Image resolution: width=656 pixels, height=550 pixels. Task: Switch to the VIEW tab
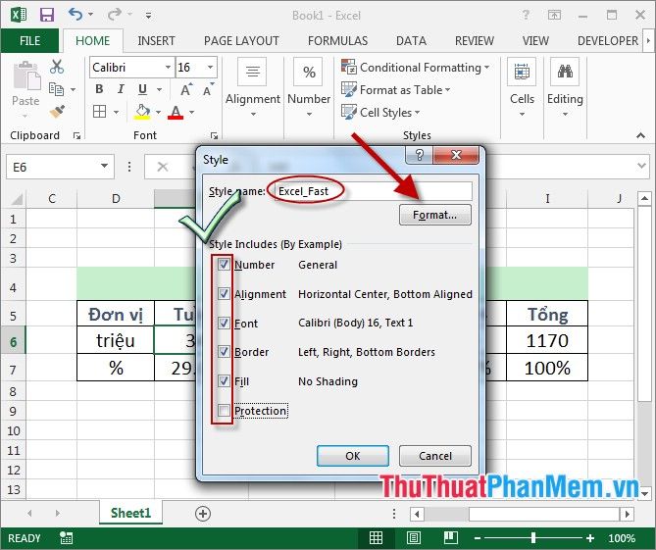coord(535,41)
